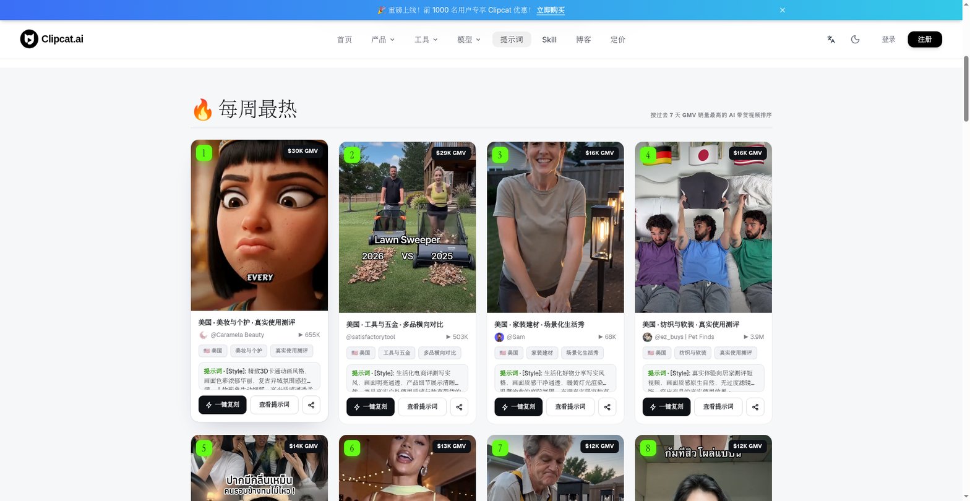Close the top promo banner
Screen dimensions: 970x501
click(782, 10)
